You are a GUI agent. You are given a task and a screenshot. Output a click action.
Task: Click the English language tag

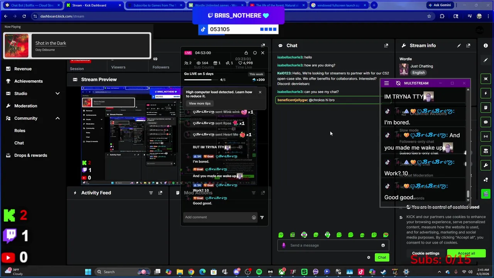pyautogui.click(x=418, y=73)
